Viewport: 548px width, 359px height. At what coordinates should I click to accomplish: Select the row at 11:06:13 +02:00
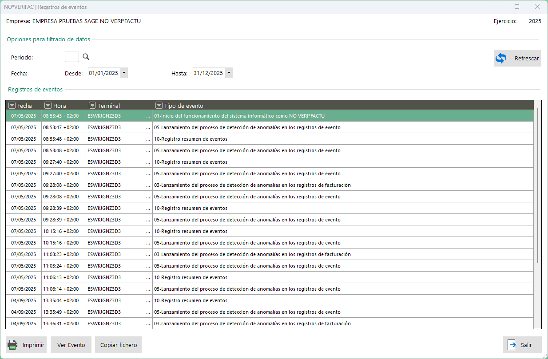270,277
